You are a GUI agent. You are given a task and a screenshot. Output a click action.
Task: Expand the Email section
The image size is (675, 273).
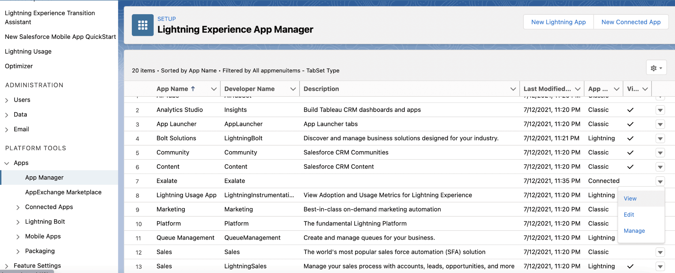tap(7, 130)
